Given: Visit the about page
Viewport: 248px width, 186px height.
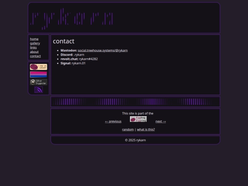Looking at the screenshot, I should 34,52.
